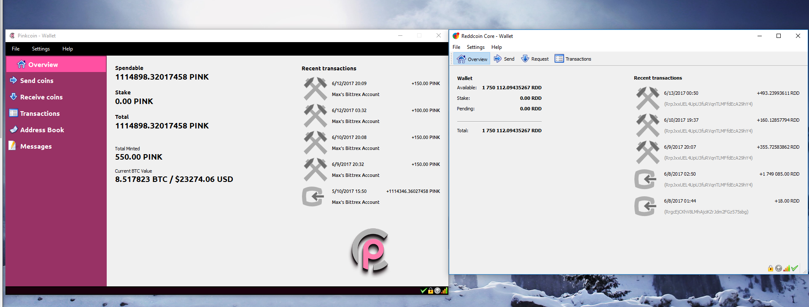The height and width of the screenshot is (307, 809).
Task: Open Send in the Reddcoin toolbar
Action: (504, 59)
